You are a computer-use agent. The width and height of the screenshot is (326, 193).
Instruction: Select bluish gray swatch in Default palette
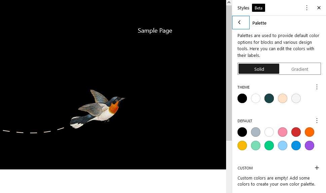point(256,132)
